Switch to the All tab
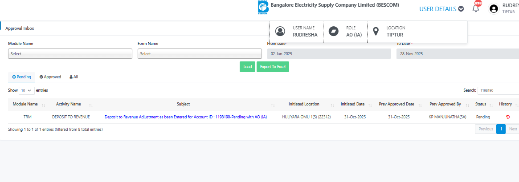519x182 pixels. (74, 77)
